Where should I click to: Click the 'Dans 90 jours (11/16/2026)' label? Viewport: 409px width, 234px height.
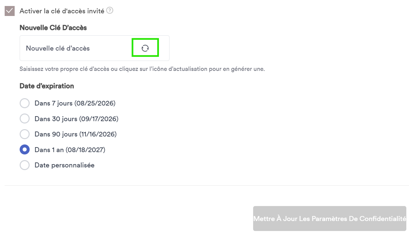76,134
